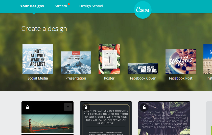Switch to the Stream tab
This screenshot has height=135, width=212.
61,6
